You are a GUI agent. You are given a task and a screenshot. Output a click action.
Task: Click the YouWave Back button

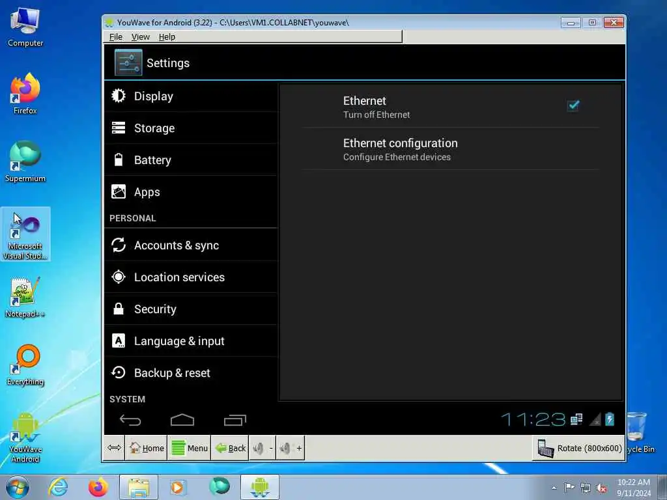point(230,448)
